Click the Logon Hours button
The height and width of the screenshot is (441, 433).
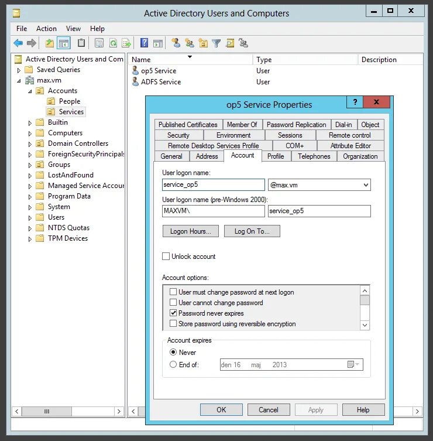191,231
